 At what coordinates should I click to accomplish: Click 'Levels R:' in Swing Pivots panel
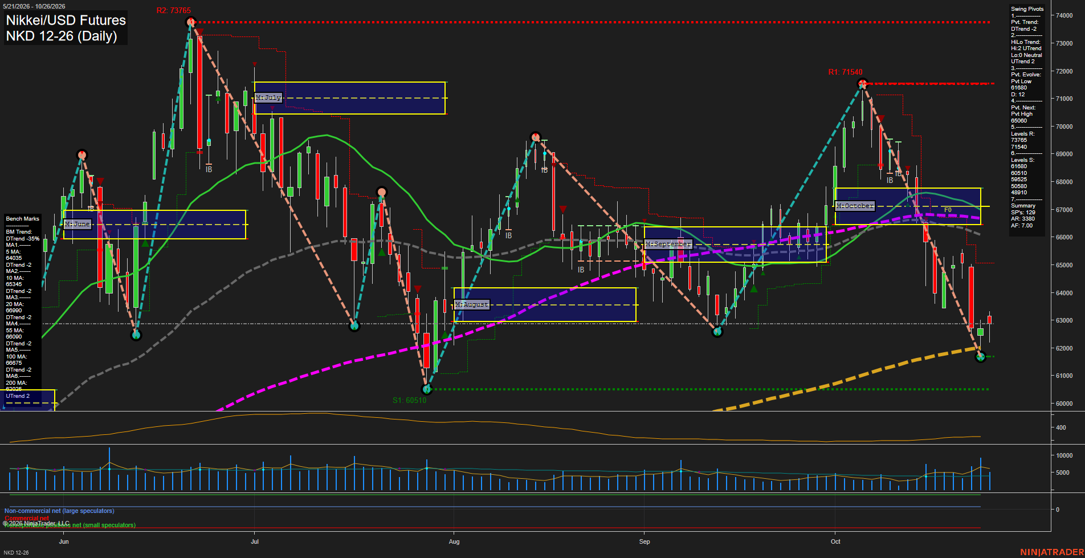(x=1022, y=134)
